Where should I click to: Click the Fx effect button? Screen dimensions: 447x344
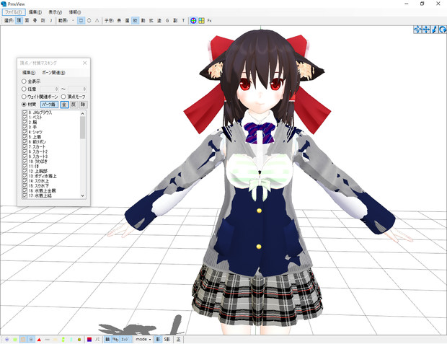pyautogui.click(x=209, y=20)
